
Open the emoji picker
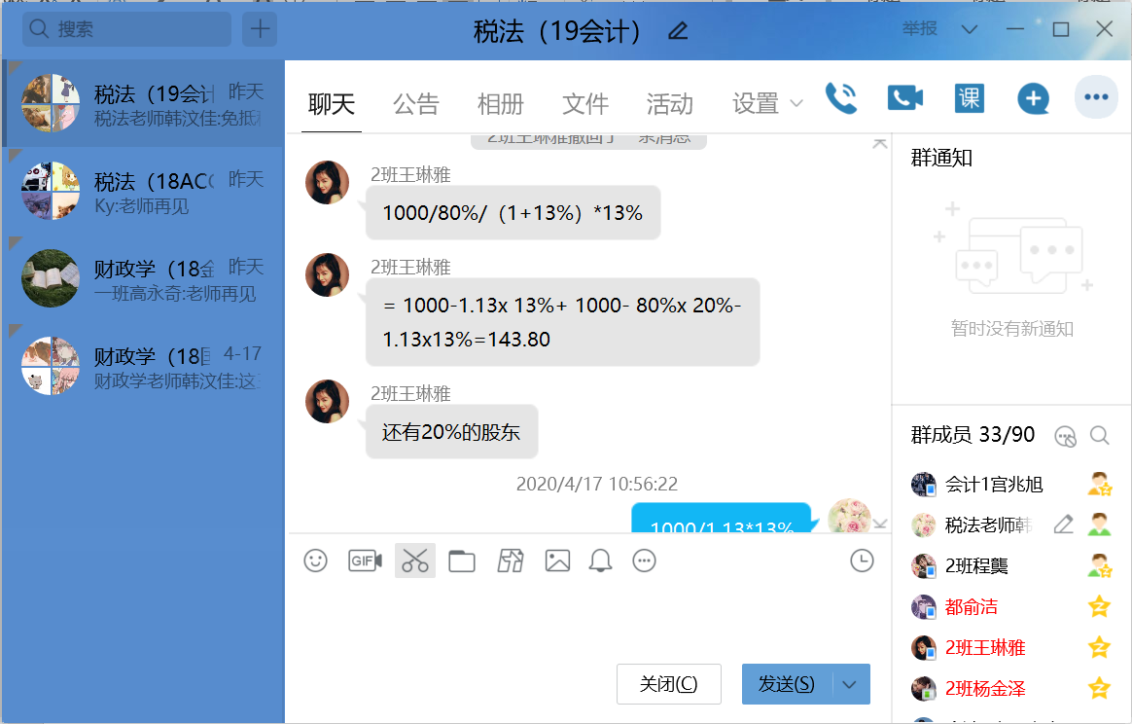coord(315,561)
